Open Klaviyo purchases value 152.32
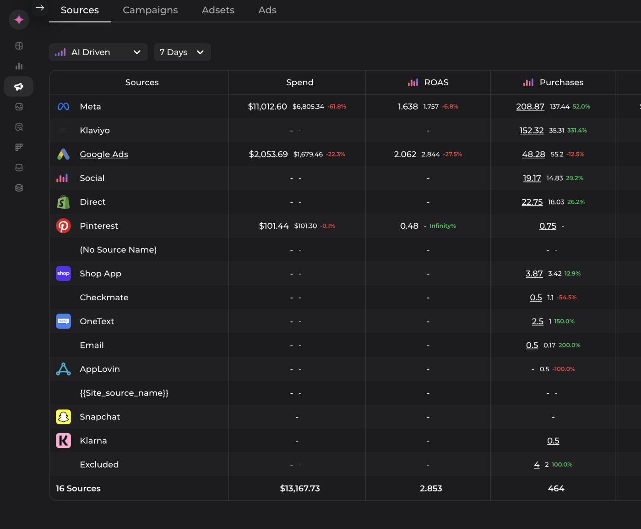This screenshot has width=641, height=529. coord(531,131)
